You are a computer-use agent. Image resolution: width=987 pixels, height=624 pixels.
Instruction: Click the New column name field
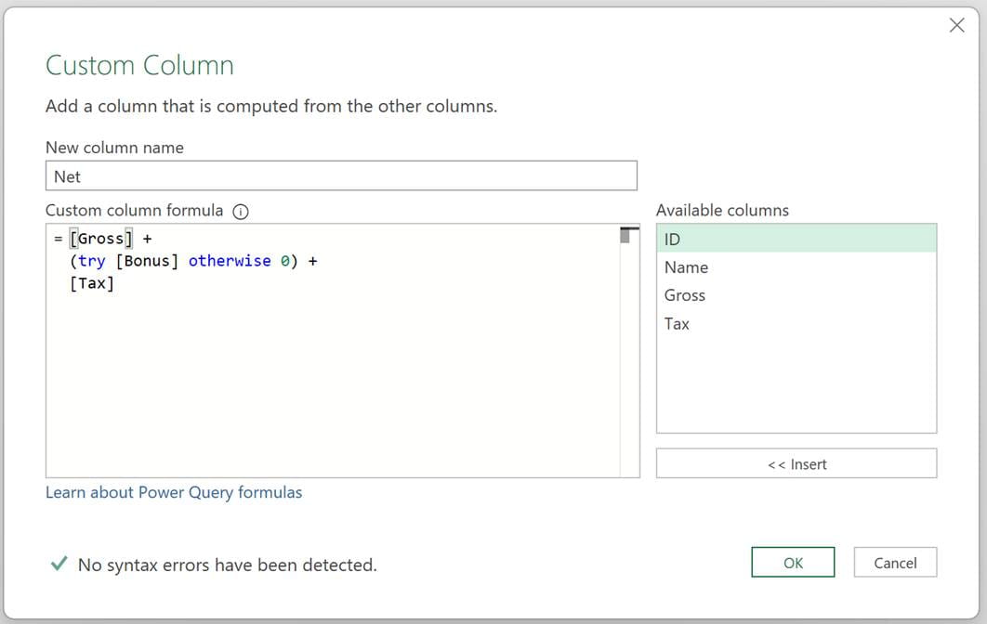coord(341,175)
